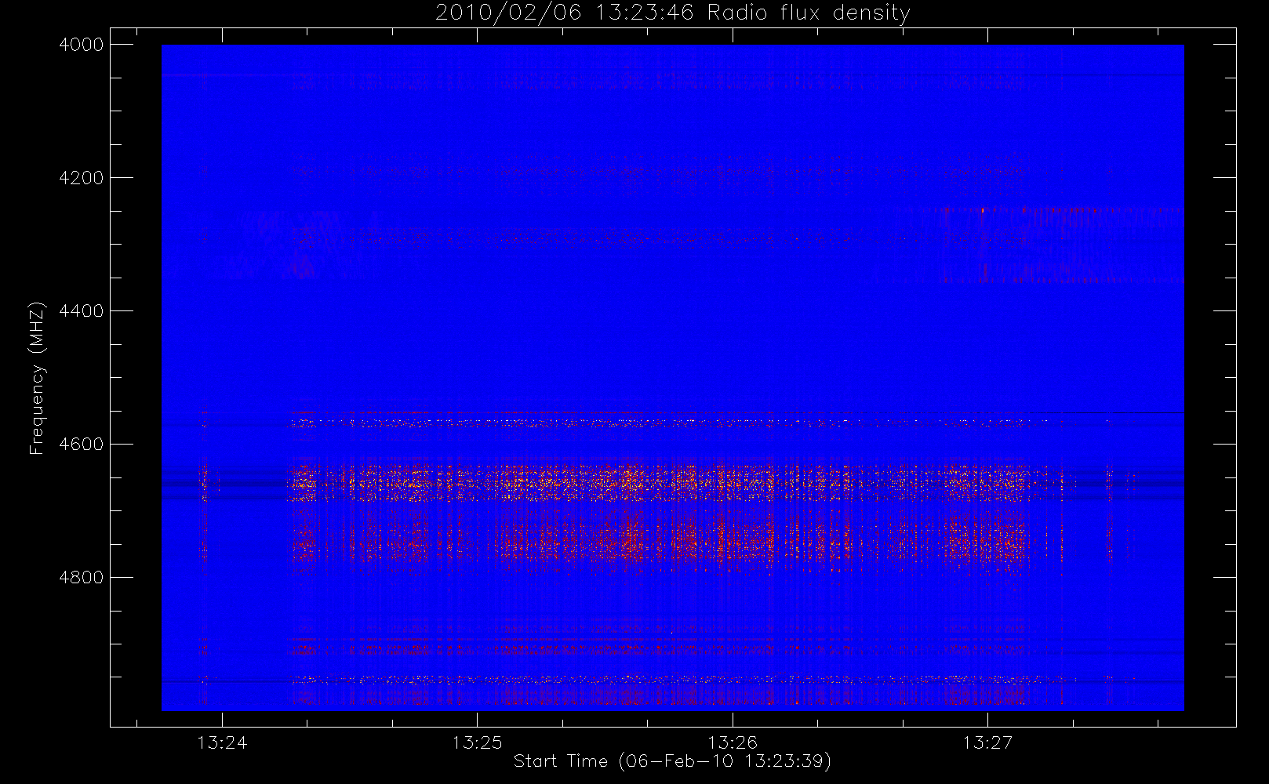The height and width of the screenshot is (784, 1269).
Task: Click the 'Start Time (06-Feb-10 13:23:39)' label
Action: tap(672, 761)
